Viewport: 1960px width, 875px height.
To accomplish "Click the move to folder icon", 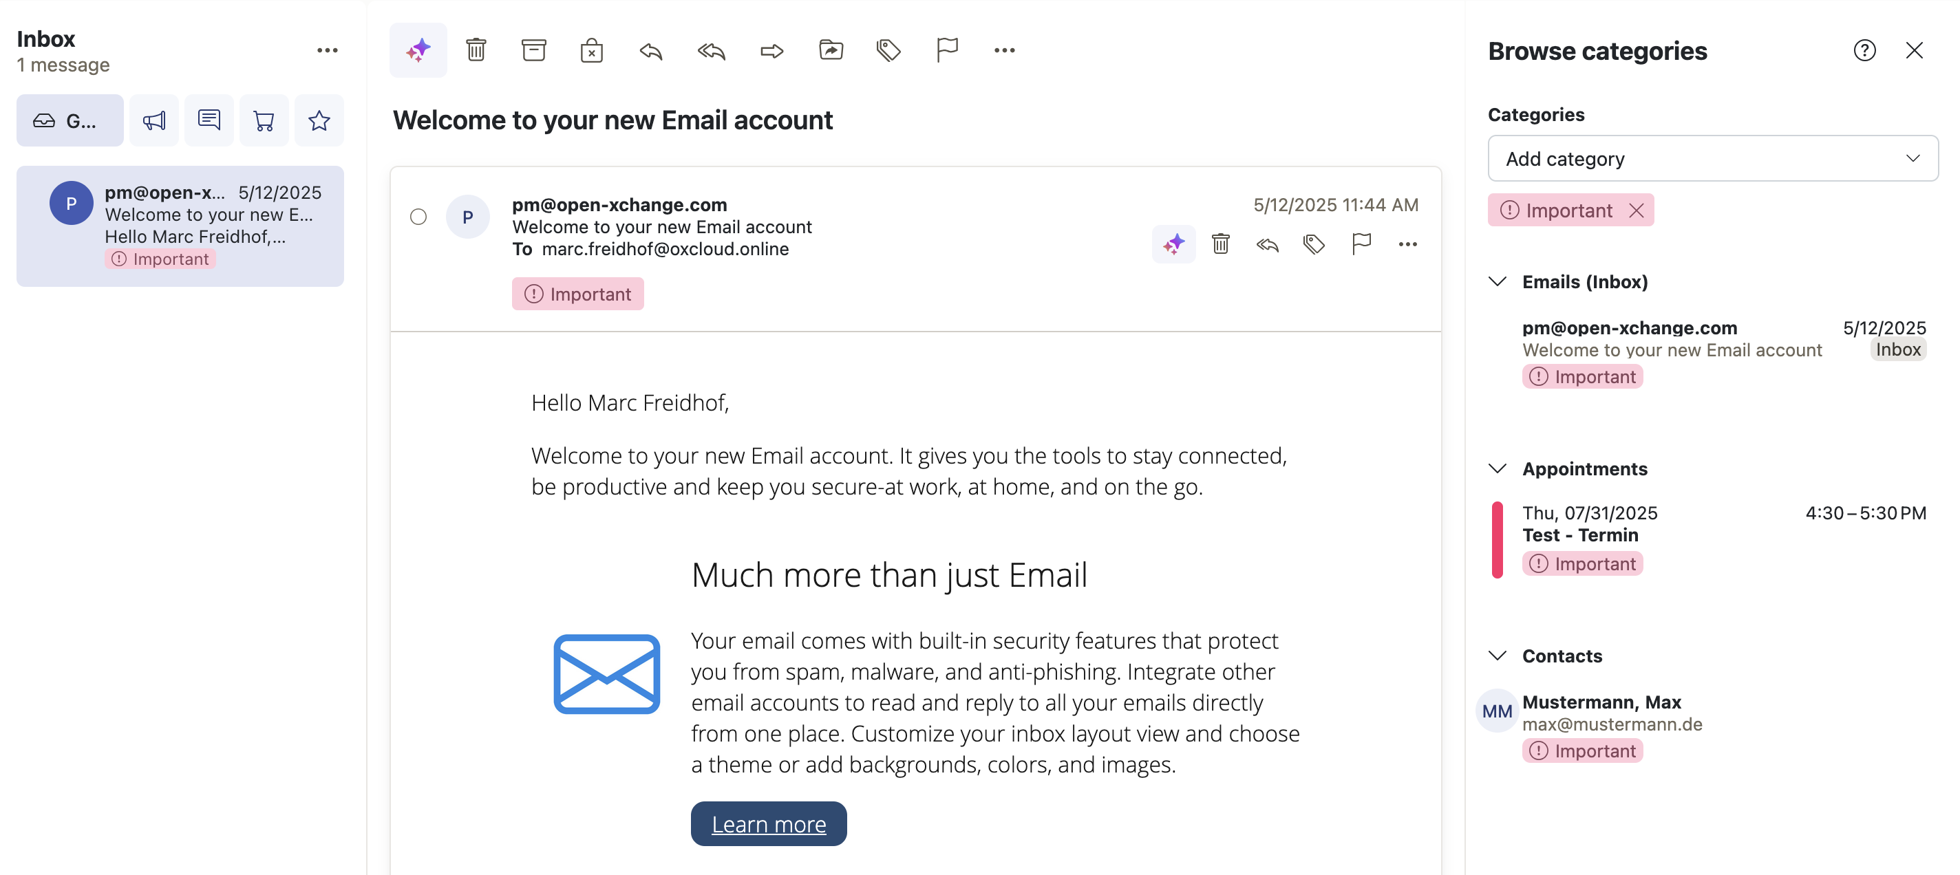I will 830,50.
